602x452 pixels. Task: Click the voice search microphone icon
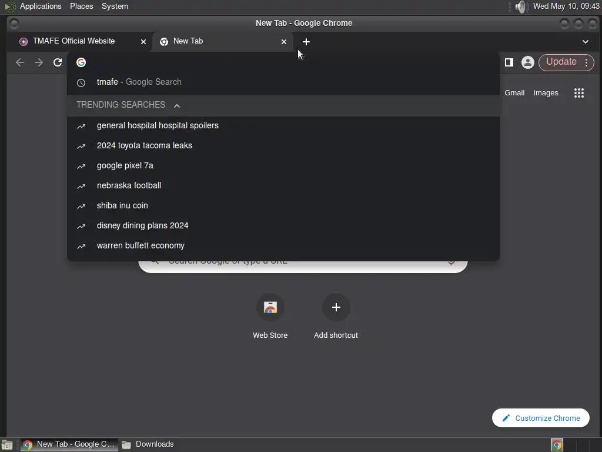click(451, 262)
